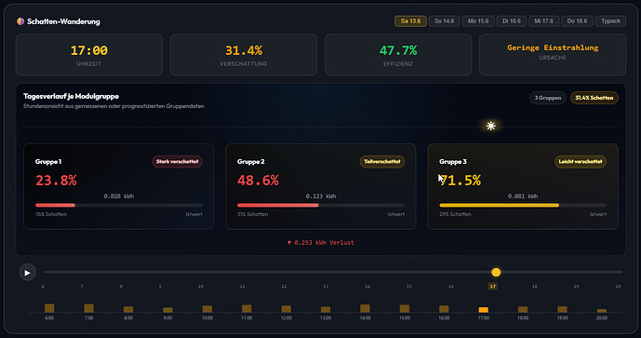
Task: Click the 31.4% Verschattung value
Action: point(244,50)
